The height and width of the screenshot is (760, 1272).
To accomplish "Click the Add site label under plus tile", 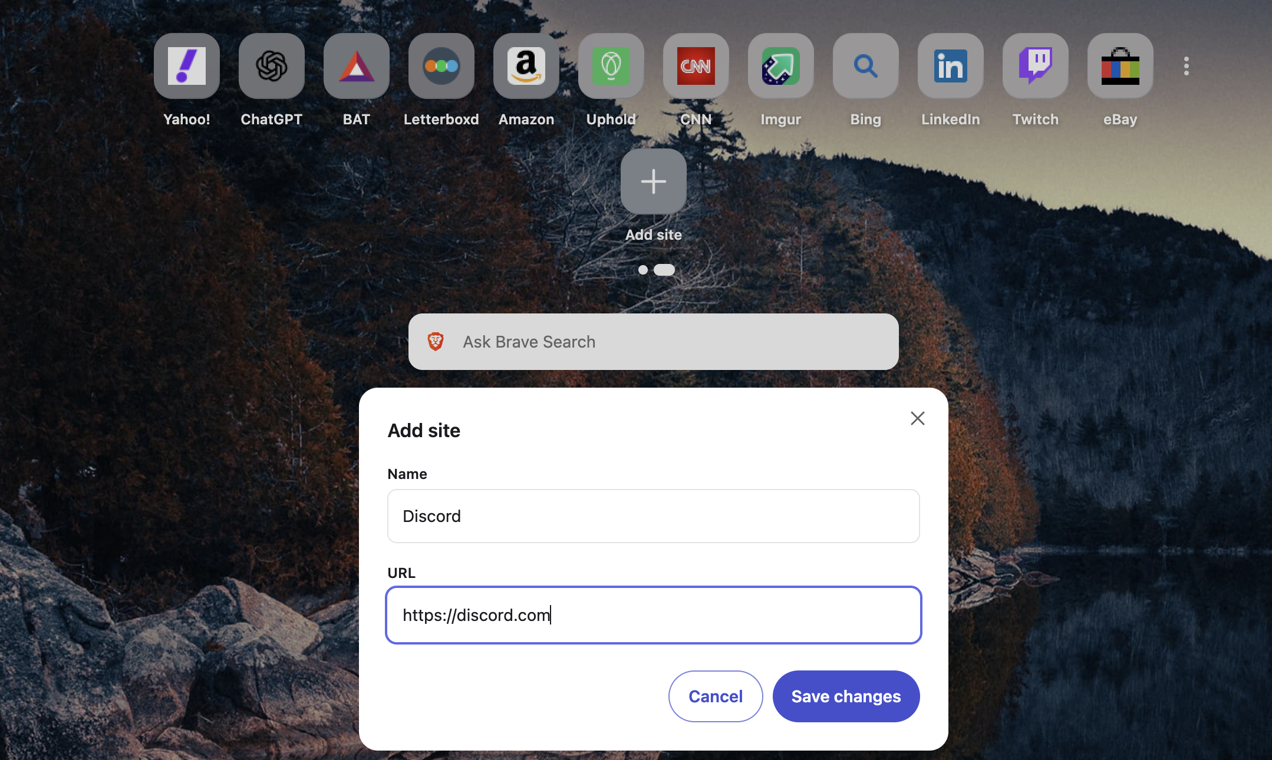I will click(x=654, y=235).
